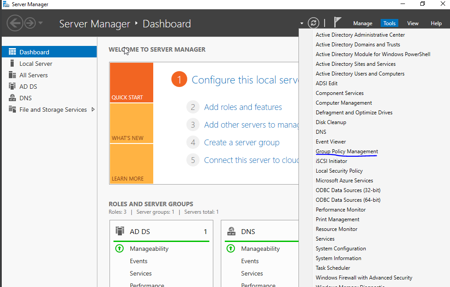Open Resource Monitor from Tools menu
Viewport: 450px width, 287px height.
click(x=337, y=229)
